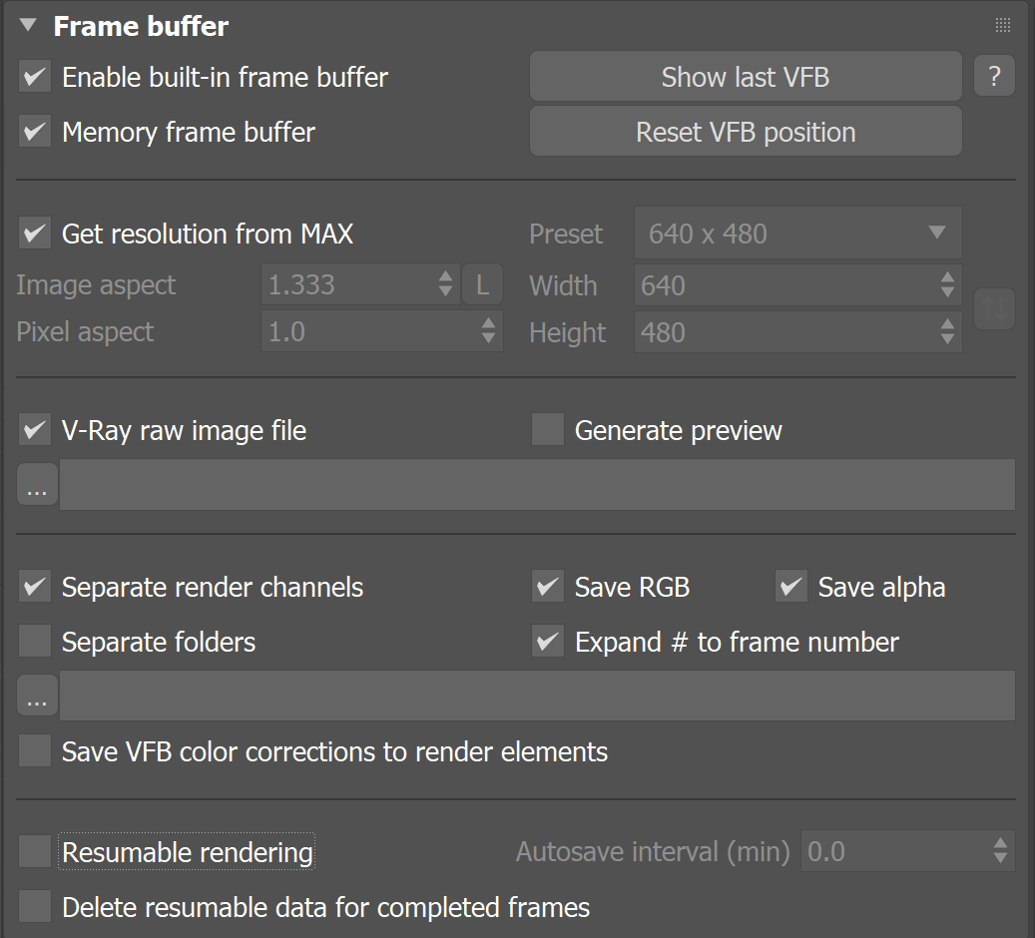
Task: Click the image aspect lock L button
Action: (x=482, y=285)
